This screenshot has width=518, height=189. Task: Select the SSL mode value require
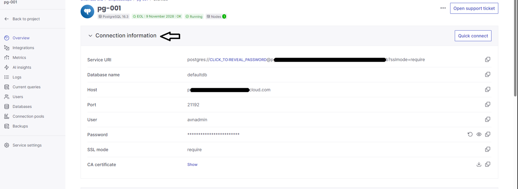[194, 150]
